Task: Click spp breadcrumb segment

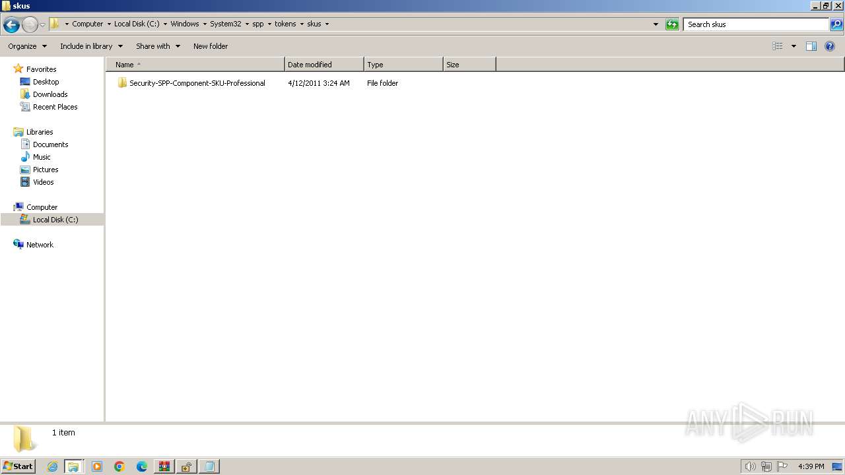Action: pos(258,24)
